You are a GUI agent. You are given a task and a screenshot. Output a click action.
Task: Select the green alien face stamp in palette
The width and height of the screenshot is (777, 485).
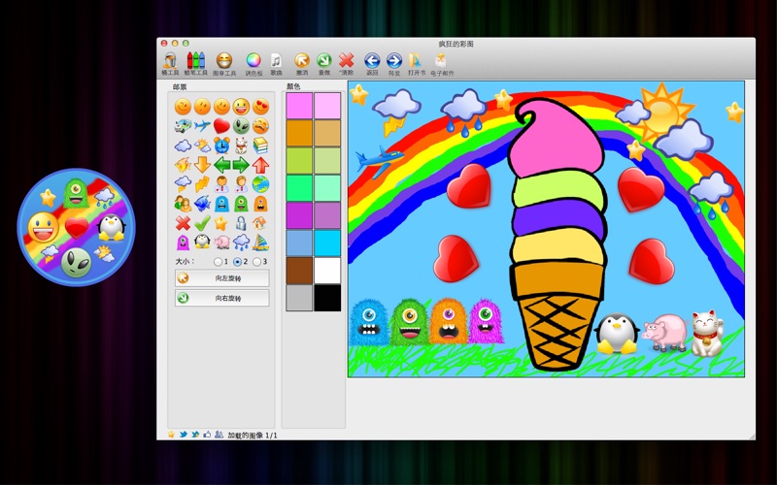click(x=241, y=126)
